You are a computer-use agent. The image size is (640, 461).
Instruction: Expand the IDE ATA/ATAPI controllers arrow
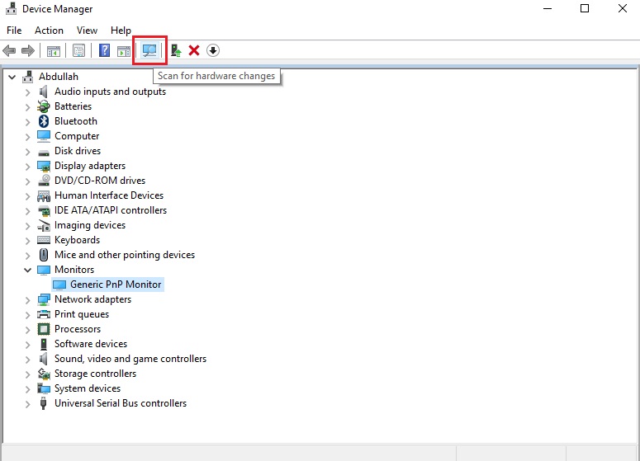click(27, 211)
